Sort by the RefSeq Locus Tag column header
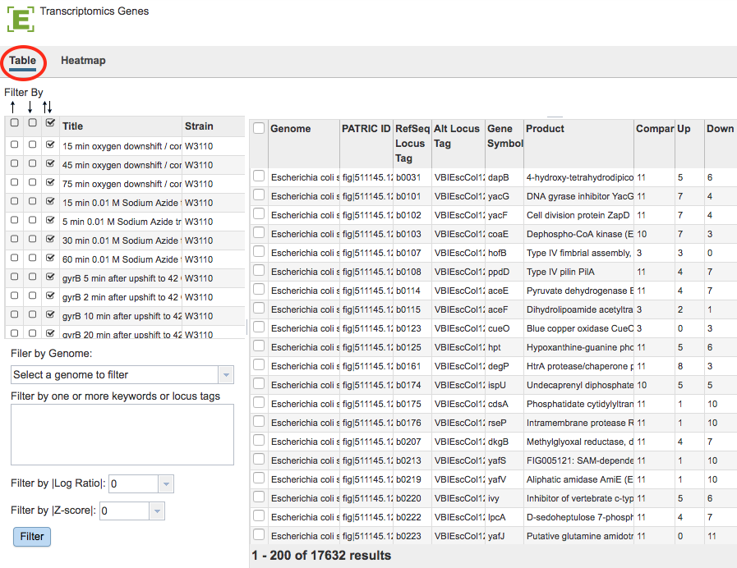Screen dimensions: 737x568 click(412, 143)
